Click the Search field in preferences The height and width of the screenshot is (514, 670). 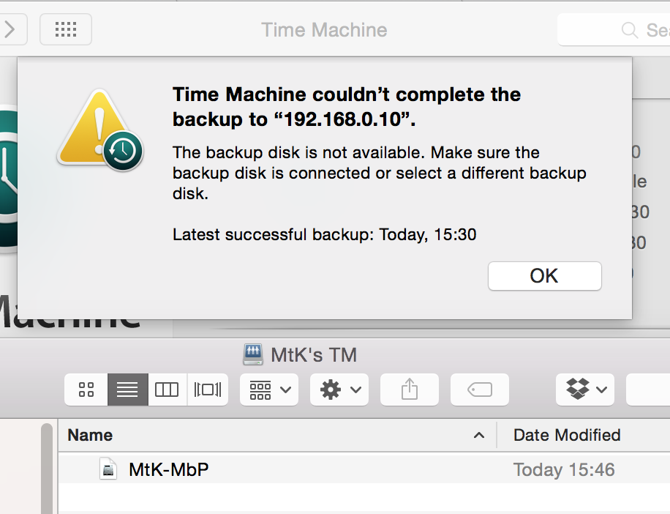pyautogui.click(x=615, y=30)
